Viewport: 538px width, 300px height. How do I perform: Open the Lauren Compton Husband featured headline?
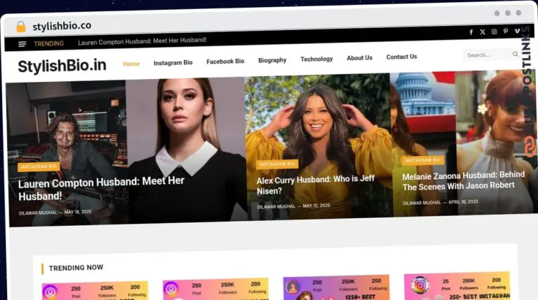(x=101, y=189)
